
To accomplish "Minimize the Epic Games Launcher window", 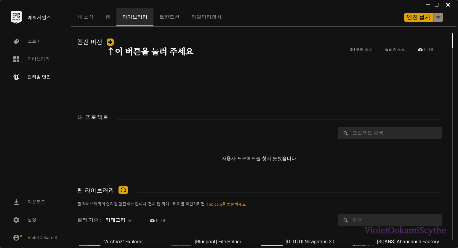I will 428,5.
